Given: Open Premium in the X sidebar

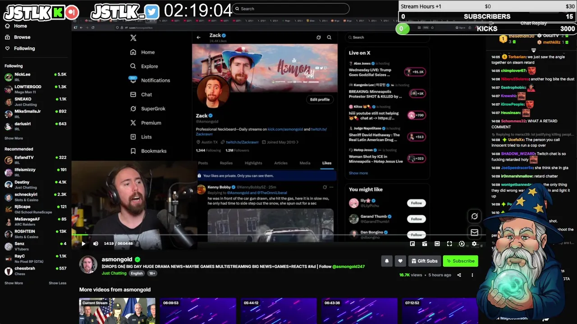Looking at the screenshot, I should click(146, 123).
